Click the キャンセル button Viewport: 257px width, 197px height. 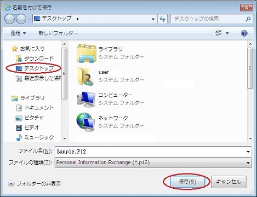[229, 182]
